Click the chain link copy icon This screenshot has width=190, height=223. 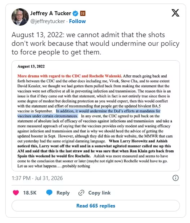click(x=81, y=193)
